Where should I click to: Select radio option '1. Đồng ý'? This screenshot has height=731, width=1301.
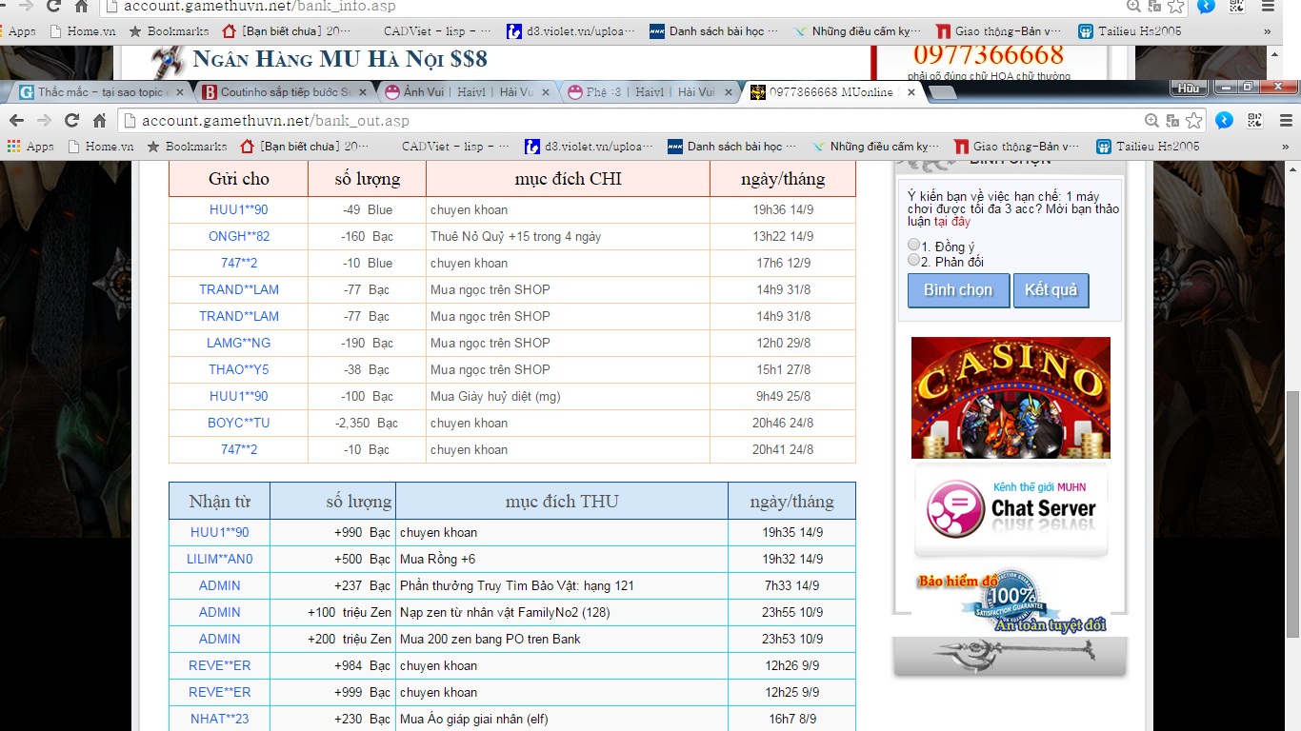pos(914,245)
